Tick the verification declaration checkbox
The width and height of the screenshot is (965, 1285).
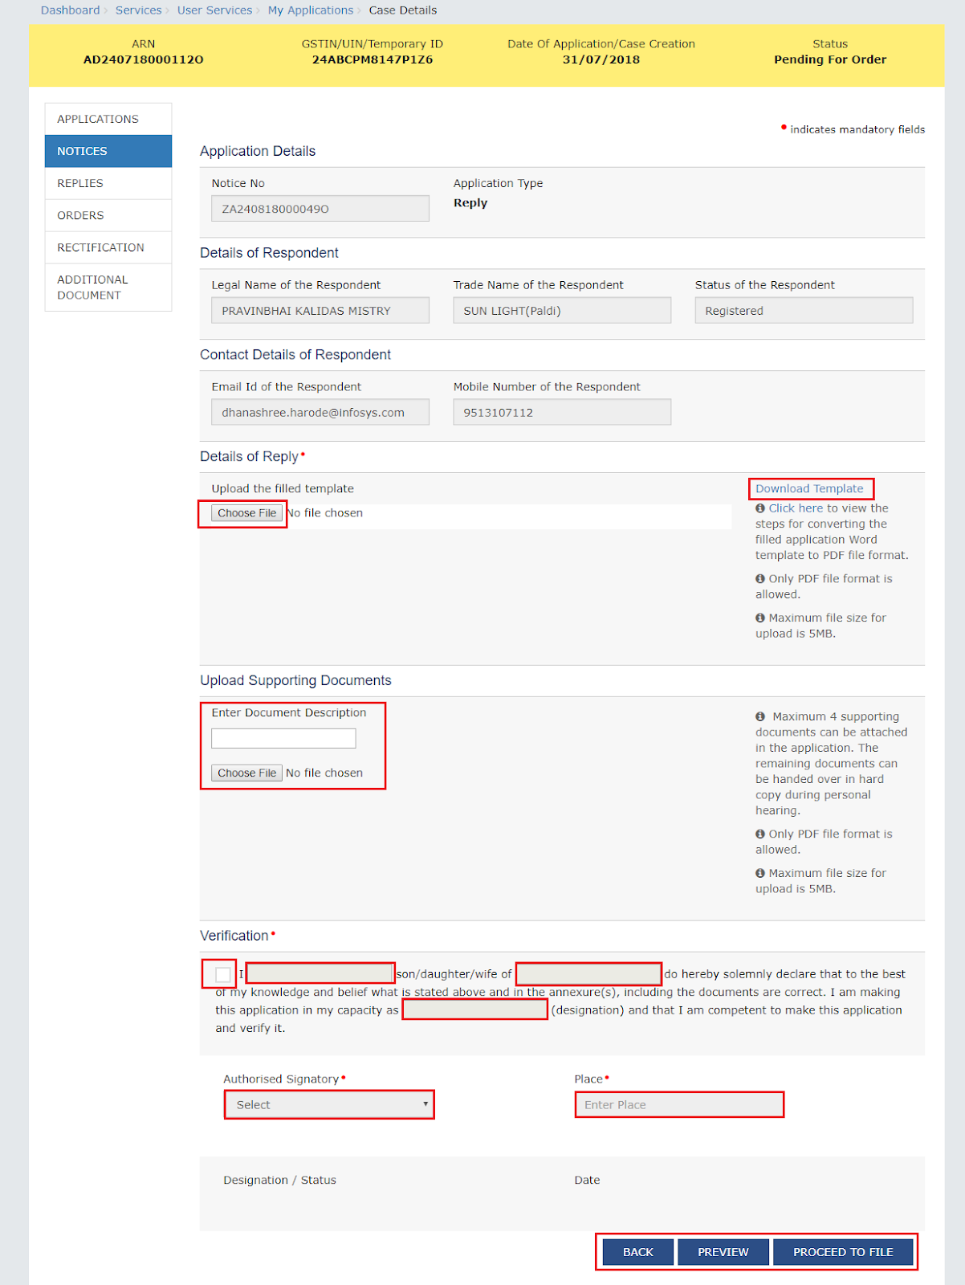coord(222,974)
